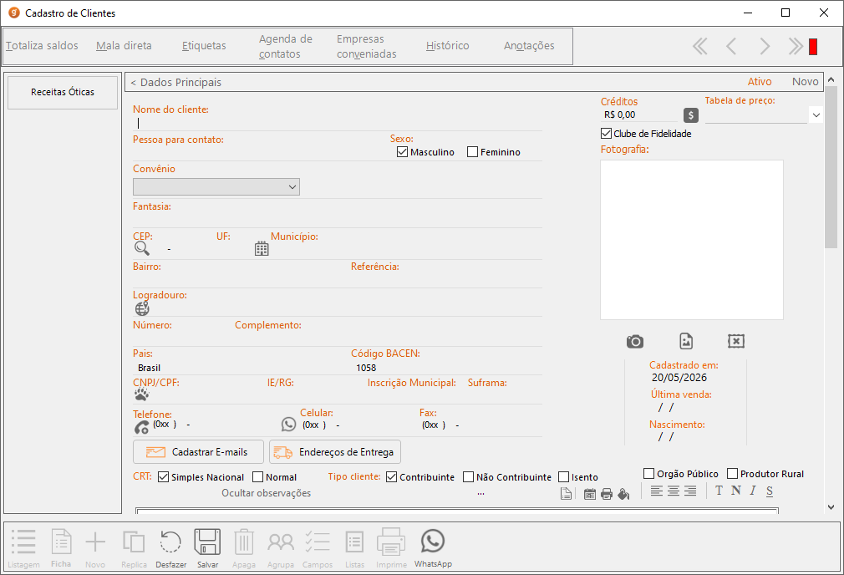This screenshot has width=844, height=575.
Task: Click Cadastrar E-mails button
Action: 198,451
